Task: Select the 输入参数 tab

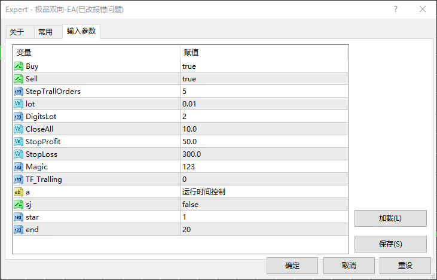Action: (81, 31)
